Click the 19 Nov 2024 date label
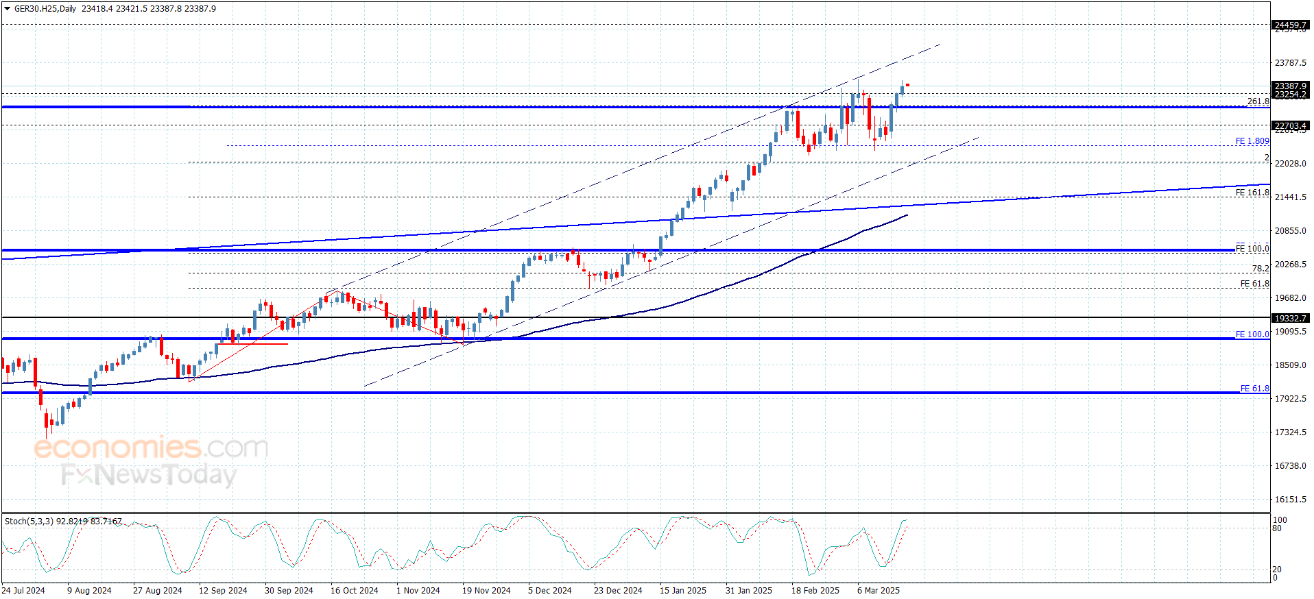This screenshot has width=1314, height=599. point(486,591)
